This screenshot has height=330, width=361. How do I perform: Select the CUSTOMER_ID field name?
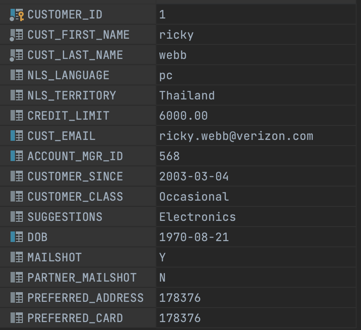(x=65, y=15)
